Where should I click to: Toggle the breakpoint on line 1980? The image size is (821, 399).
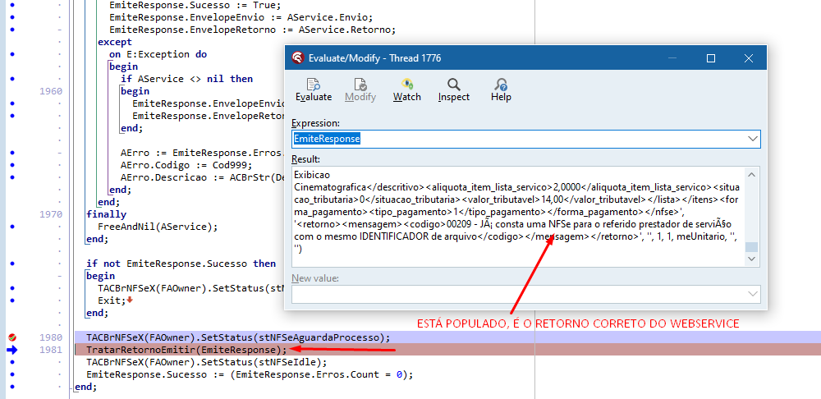coord(12,337)
